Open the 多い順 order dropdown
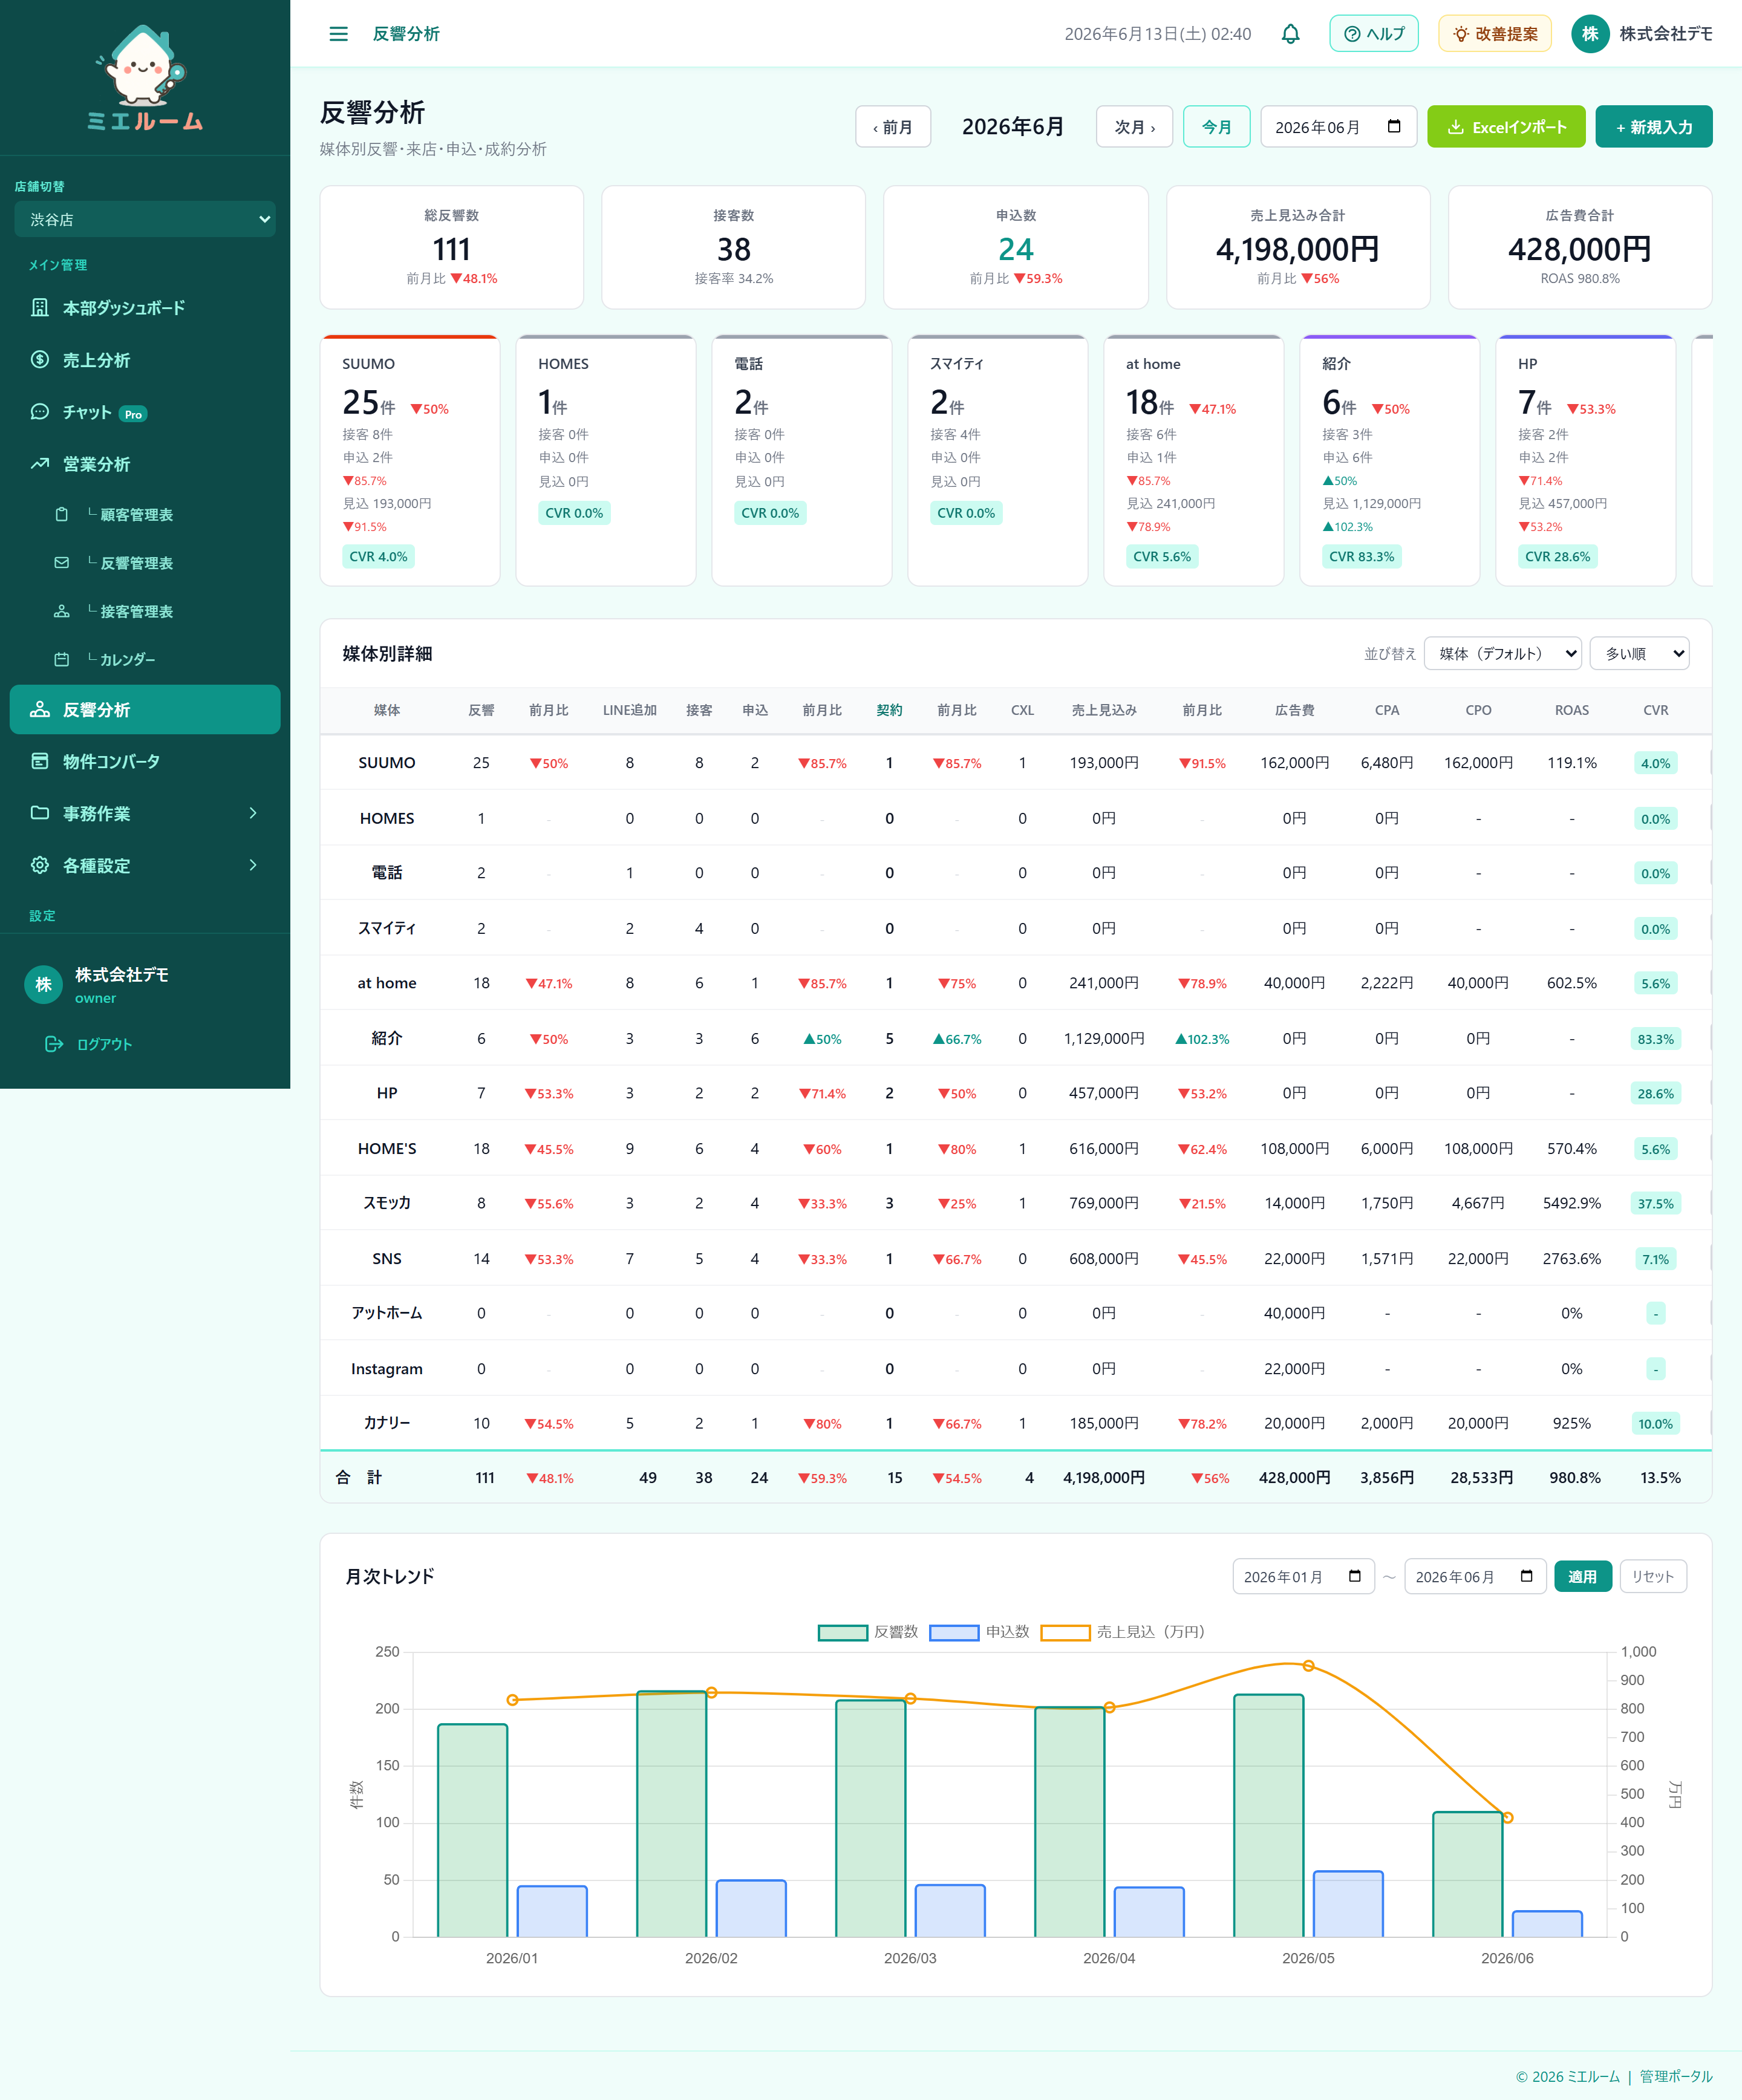1742x2100 pixels. (x=1639, y=653)
